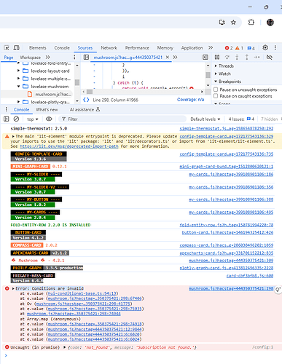Activate the inspect element picker icon
This screenshot has width=282, height=364.
point(7,48)
